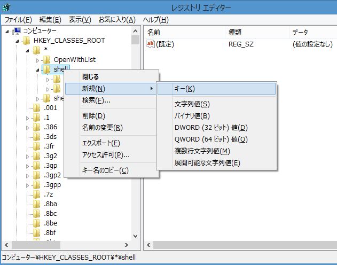This screenshot has width=337, height=265.
Task: Select アクセス許可(P)... from context menu
Action: coord(105,155)
